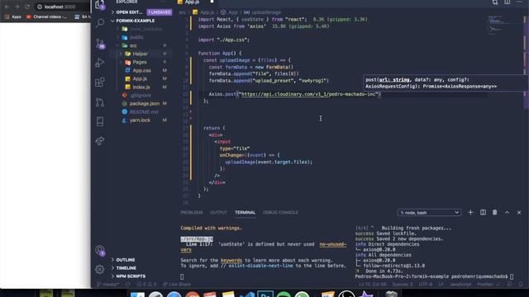Open package.json in the explorer
Screen dimensions: 529x297
point(145,103)
